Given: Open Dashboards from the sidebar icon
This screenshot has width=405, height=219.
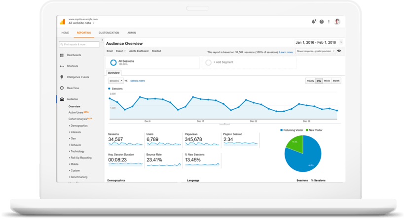Looking at the screenshot, I should 62,55.
